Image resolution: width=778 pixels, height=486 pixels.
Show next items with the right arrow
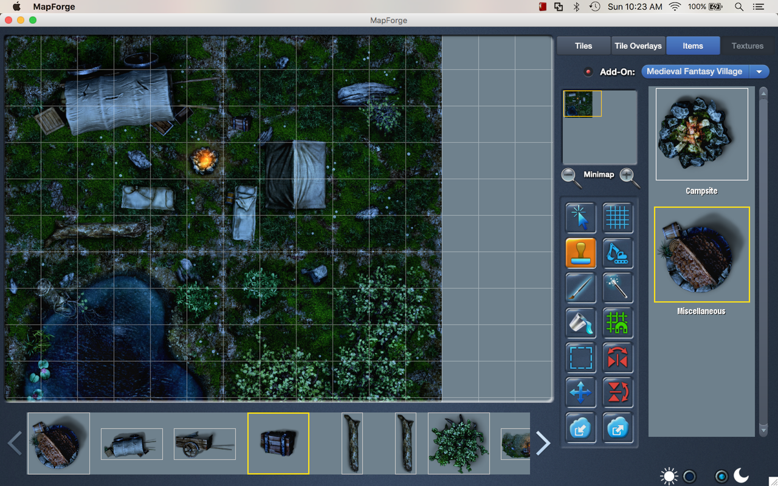(543, 443)
